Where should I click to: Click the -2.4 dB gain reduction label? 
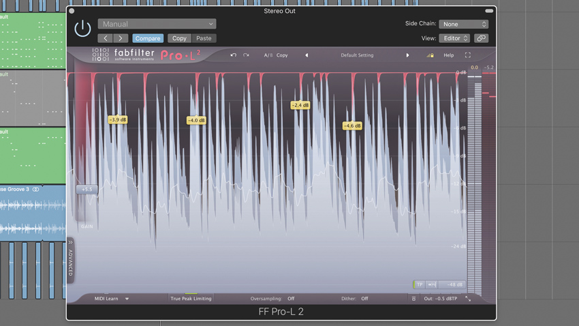point(300,105)
